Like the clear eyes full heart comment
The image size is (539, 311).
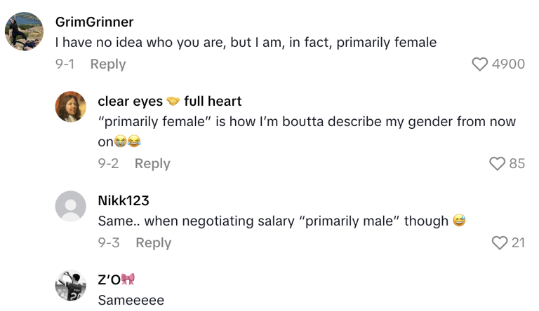[497, 163]
